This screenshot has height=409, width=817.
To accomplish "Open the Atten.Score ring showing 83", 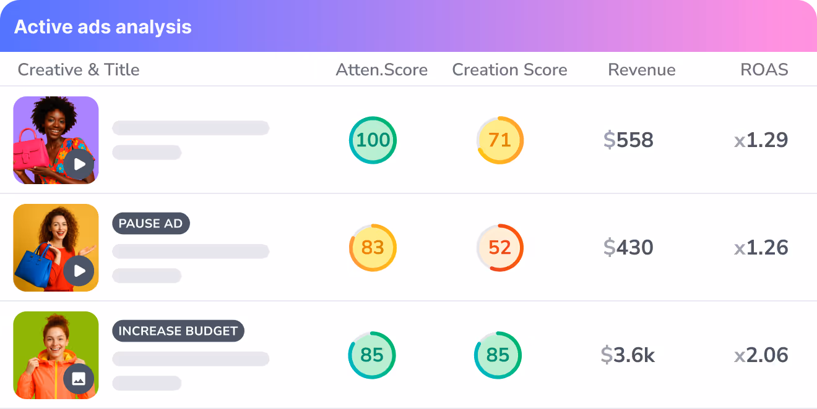I will pyautogui.click(x=373, y=248).
